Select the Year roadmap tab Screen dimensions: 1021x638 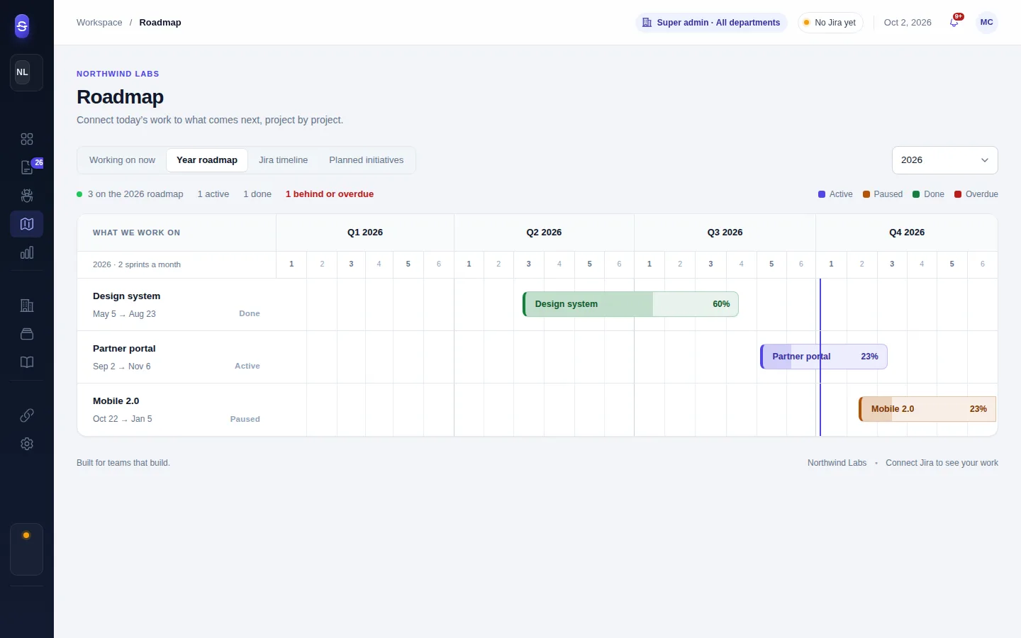(x=207, y=160)
